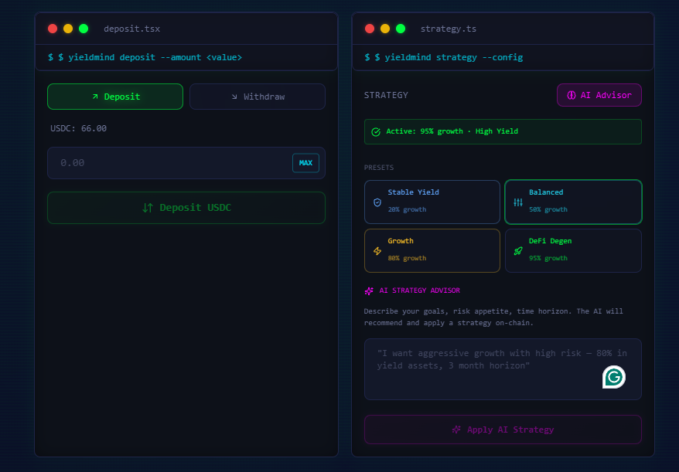Viewport: 679px width, 472px height.
Task: Select the Balanced preset card
Action: 573,202
